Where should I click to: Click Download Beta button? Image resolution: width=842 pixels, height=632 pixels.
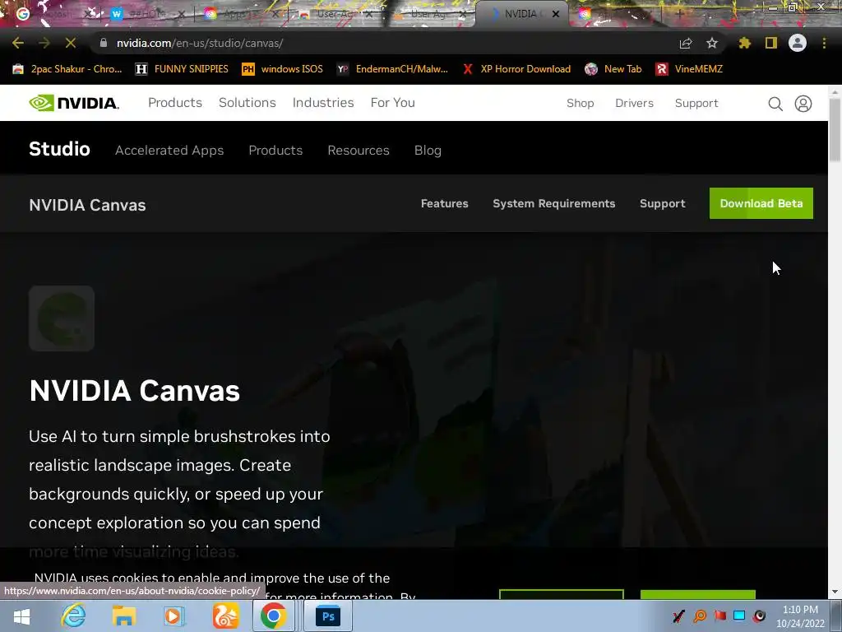761,203
